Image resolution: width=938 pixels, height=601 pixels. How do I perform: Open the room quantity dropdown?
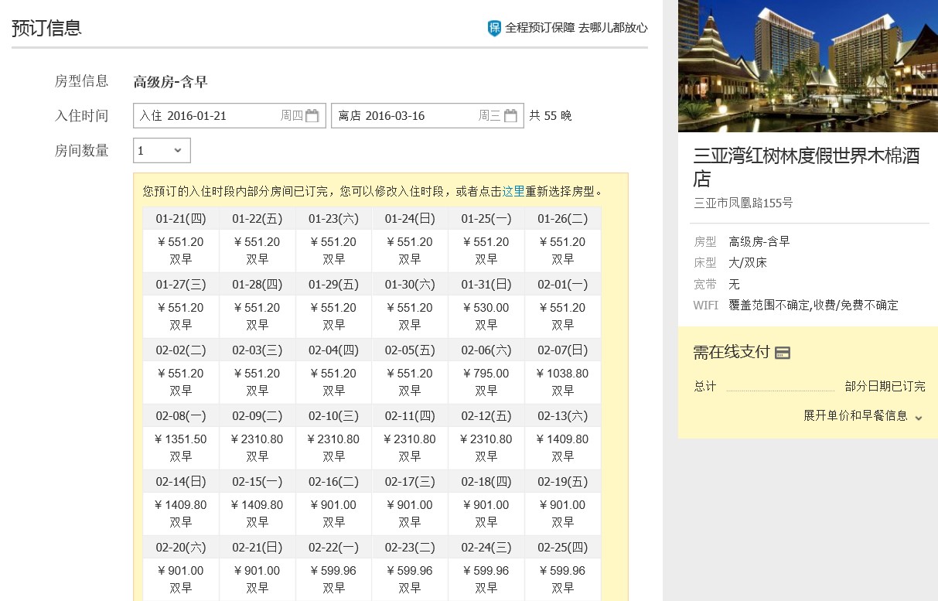pos(162,151)
